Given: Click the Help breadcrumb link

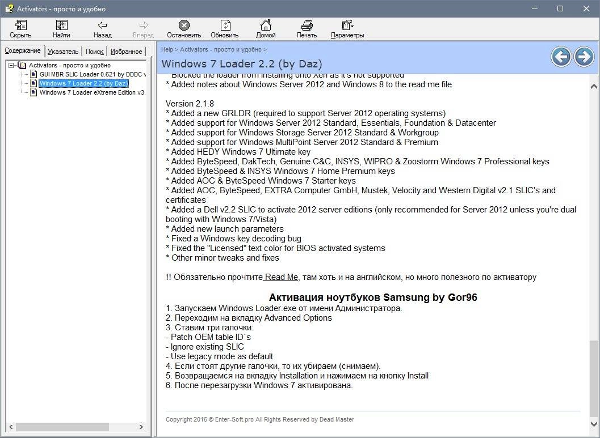Looking at the screenshot, I should point(167,49).
